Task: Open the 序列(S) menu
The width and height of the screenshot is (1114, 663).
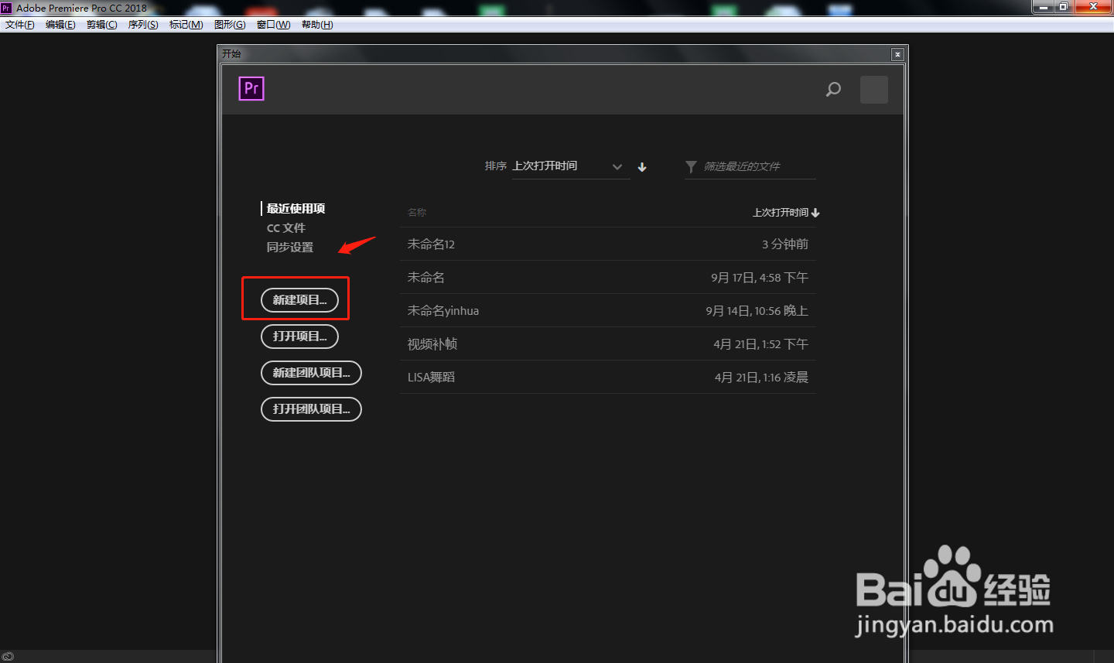Action: [143, 25]
